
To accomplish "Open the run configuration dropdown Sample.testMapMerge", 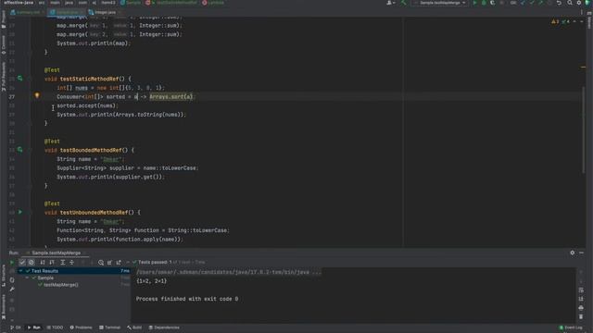I will click(440, 3).
